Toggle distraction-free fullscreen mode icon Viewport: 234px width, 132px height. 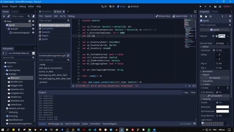(x=195, y=11)
